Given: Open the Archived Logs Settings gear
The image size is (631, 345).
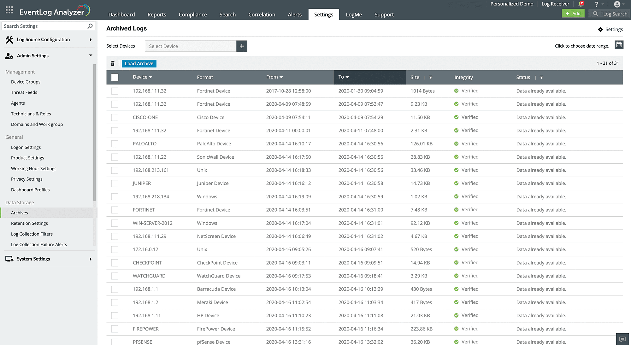Looking at the screenshot, I should click(600, 29).
